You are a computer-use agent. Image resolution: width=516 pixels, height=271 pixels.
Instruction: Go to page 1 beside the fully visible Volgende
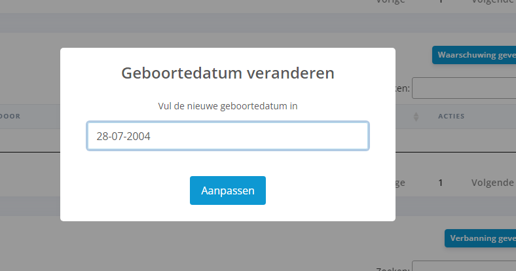coord(441,183)
